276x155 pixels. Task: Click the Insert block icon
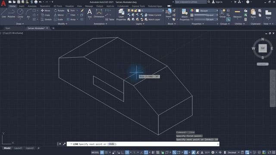[x=168, y=13]
